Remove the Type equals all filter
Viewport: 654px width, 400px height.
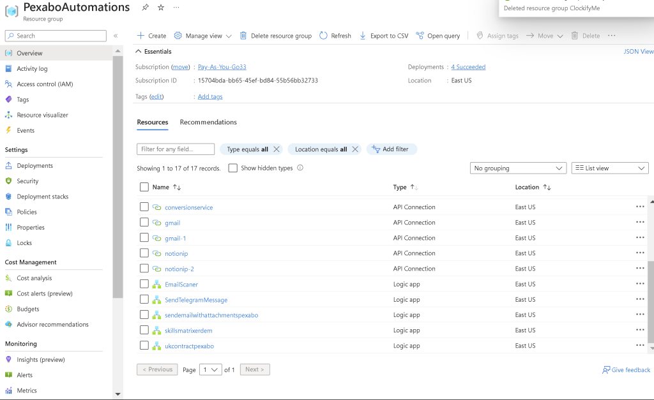point(276,149)
